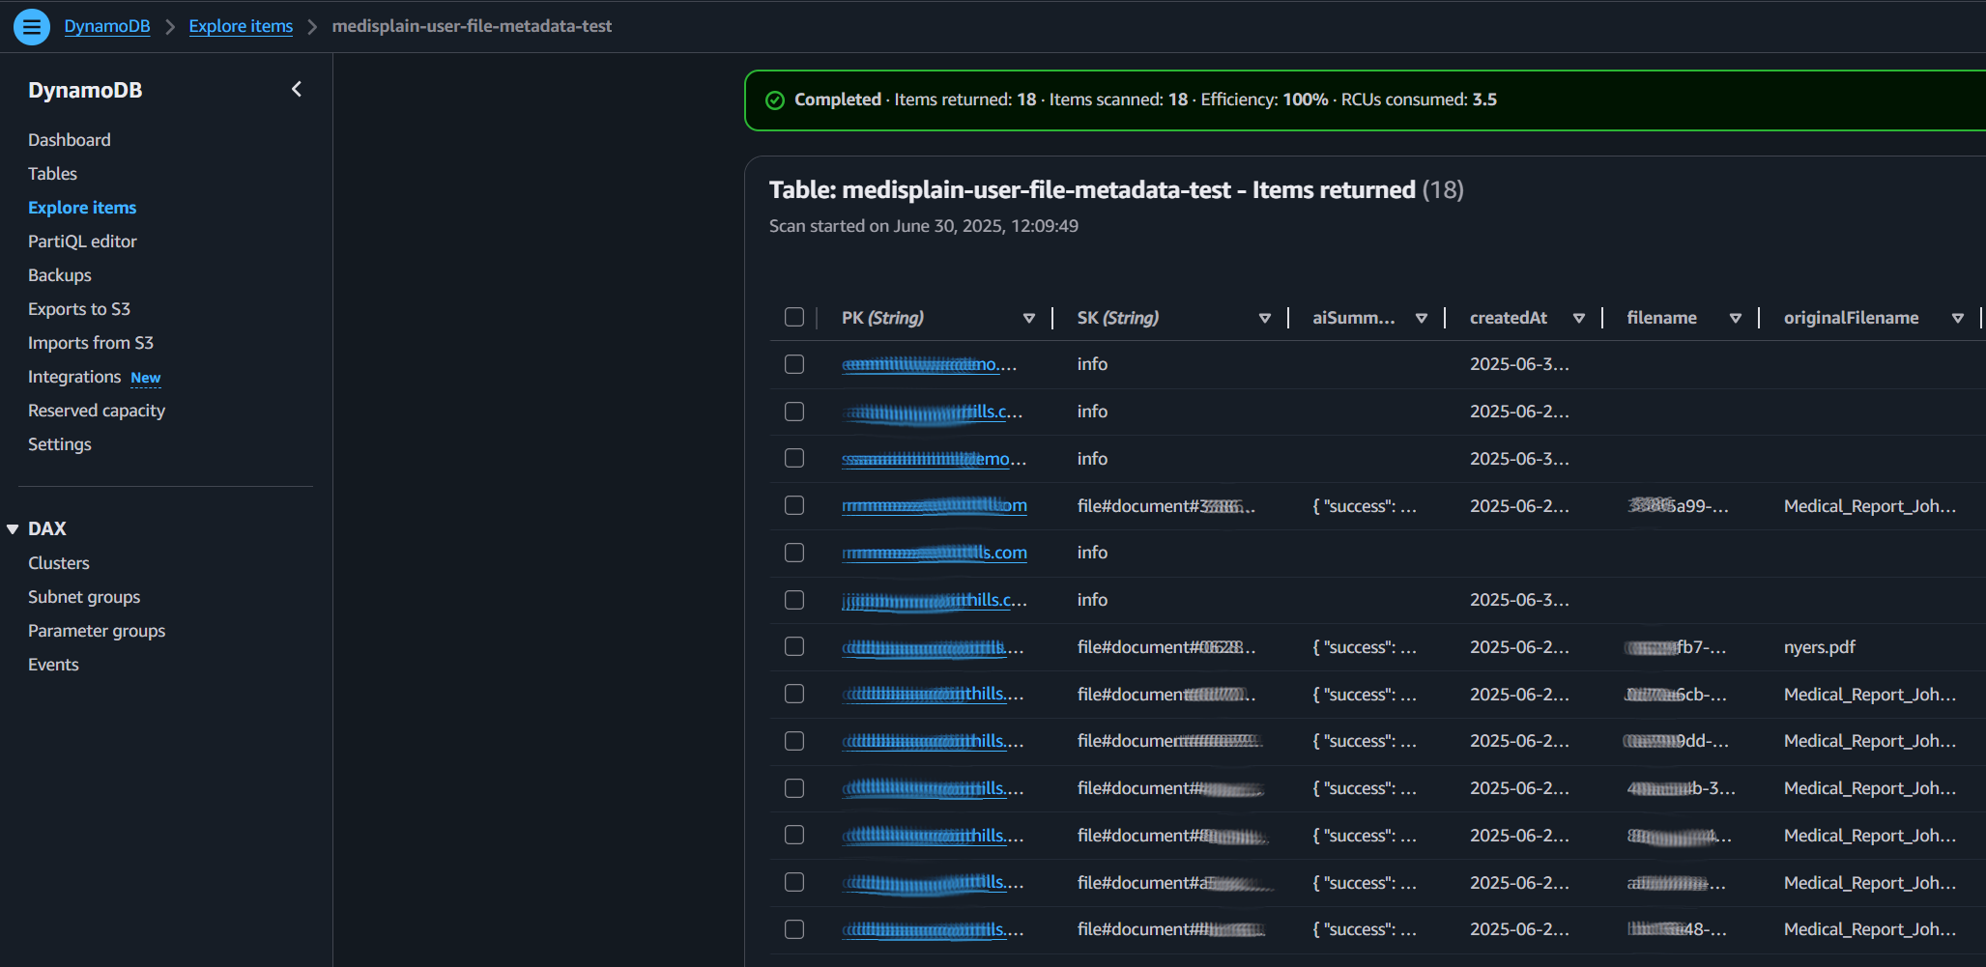Open Backups in the sidebar

tap(60, 275)
